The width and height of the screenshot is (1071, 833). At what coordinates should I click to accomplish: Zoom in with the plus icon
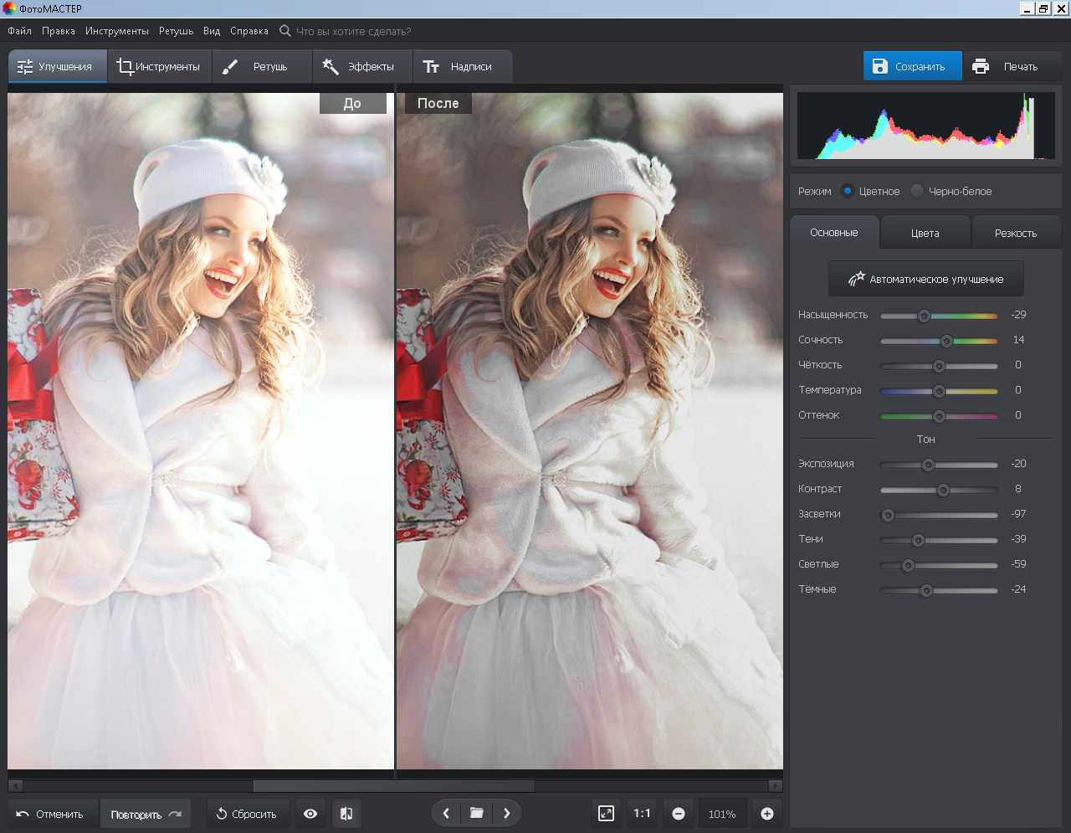(x=766, y=814)
